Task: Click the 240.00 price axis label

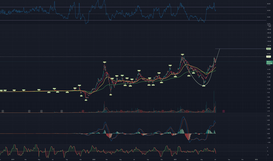Action: pyautogui.click(x=269, y=29)
